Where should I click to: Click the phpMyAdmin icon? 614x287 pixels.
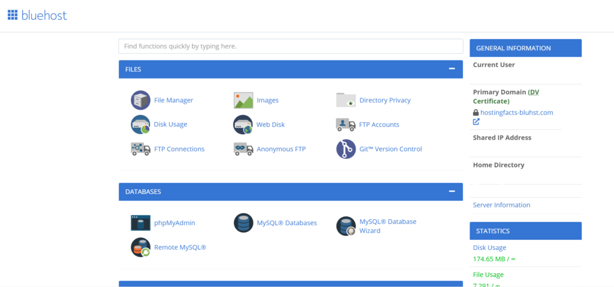(140, 223)
